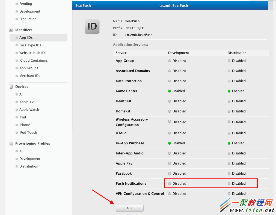Select App IDs in sidebar
This screenshot has height=215, width=276.
coord(26,38)
